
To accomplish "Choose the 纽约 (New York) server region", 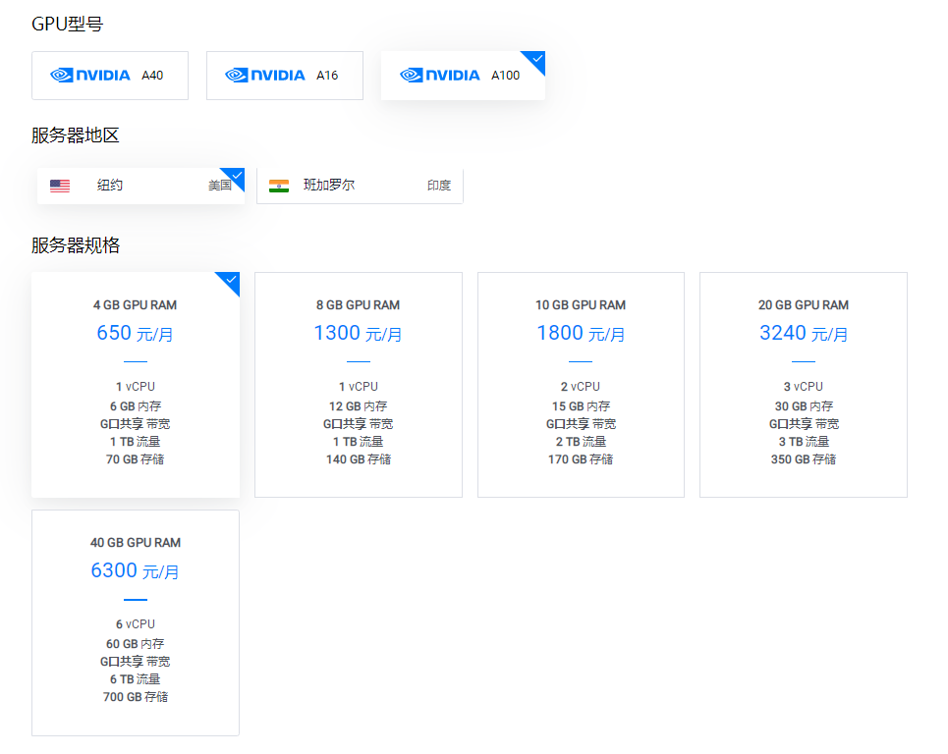I will [140, 186].
